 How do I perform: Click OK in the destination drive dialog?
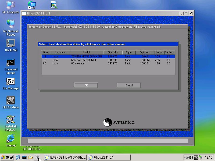click(86, 85)
